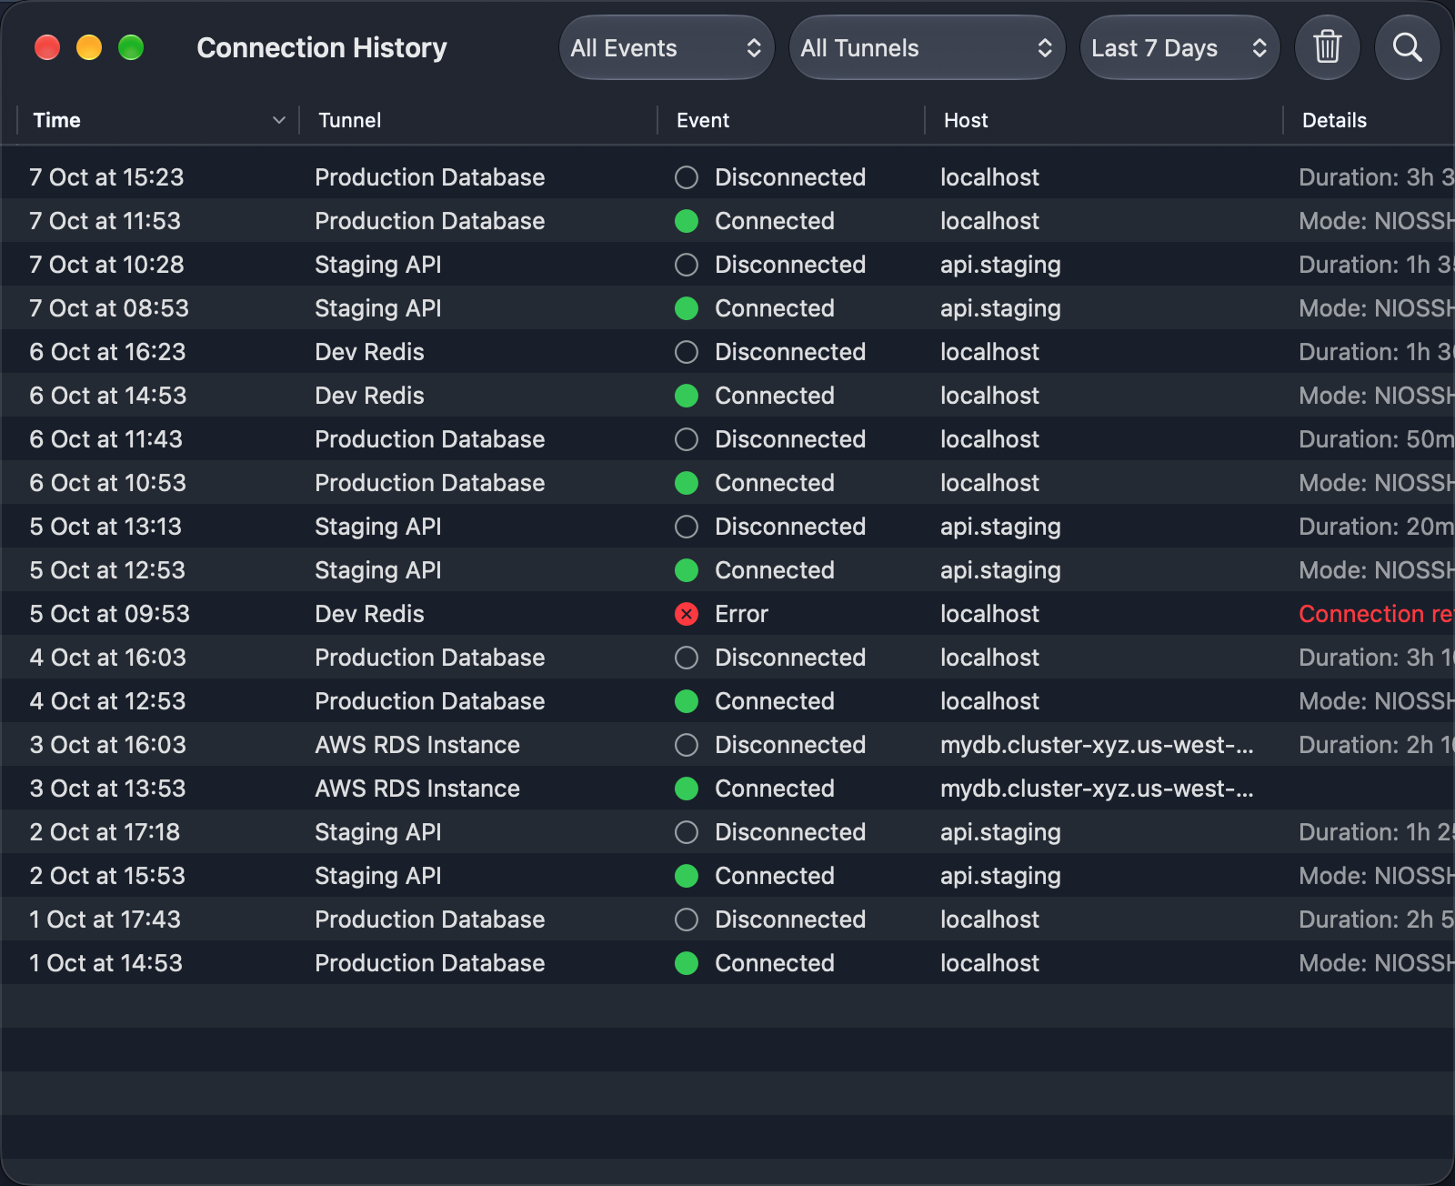
Task: Click the green status dot at 7 Oct 08:53
Action: coord(687,308)
